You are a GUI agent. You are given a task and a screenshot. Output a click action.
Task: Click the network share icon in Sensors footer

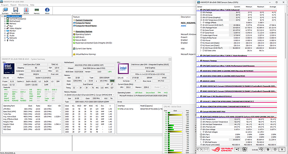238,150
